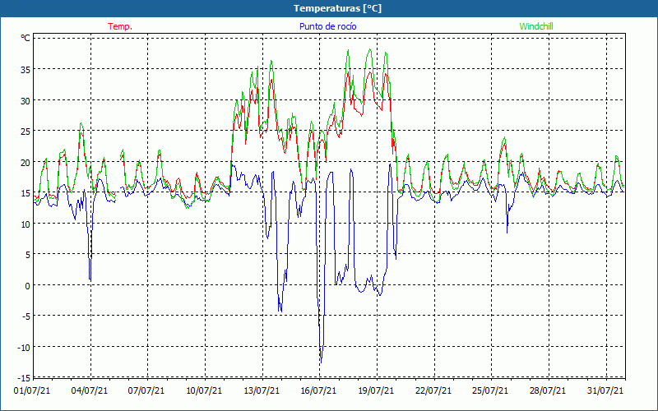
Task: Click the -15 value on the y-axis
Action: click(x=24, y=377)
